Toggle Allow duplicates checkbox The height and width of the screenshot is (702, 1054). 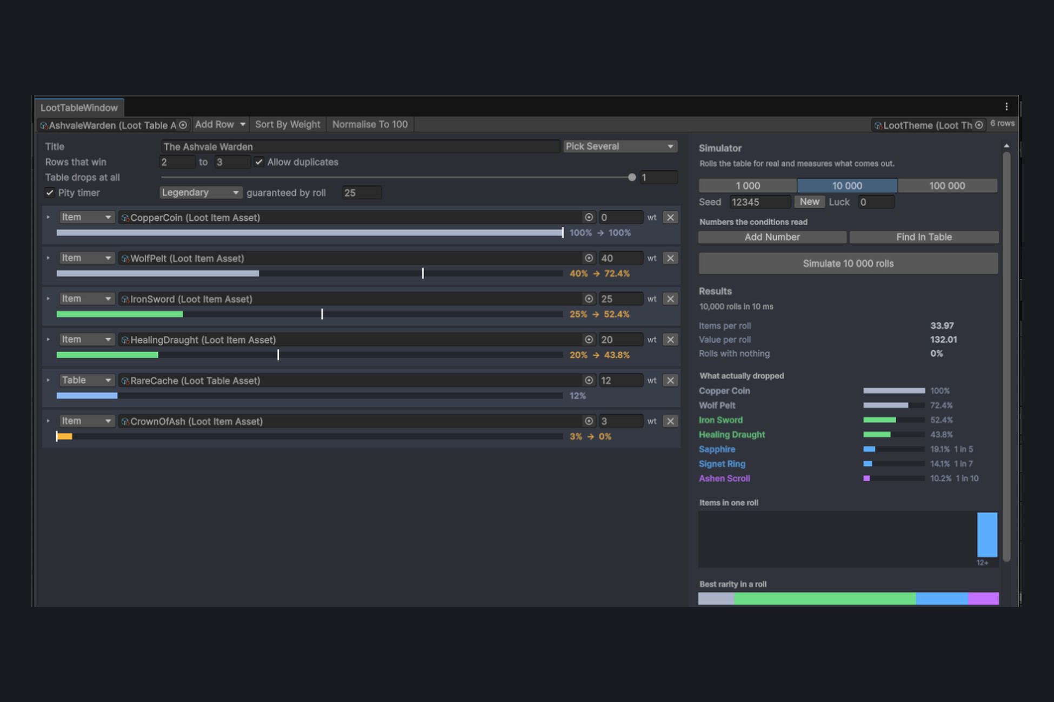[x=259, y=162]
